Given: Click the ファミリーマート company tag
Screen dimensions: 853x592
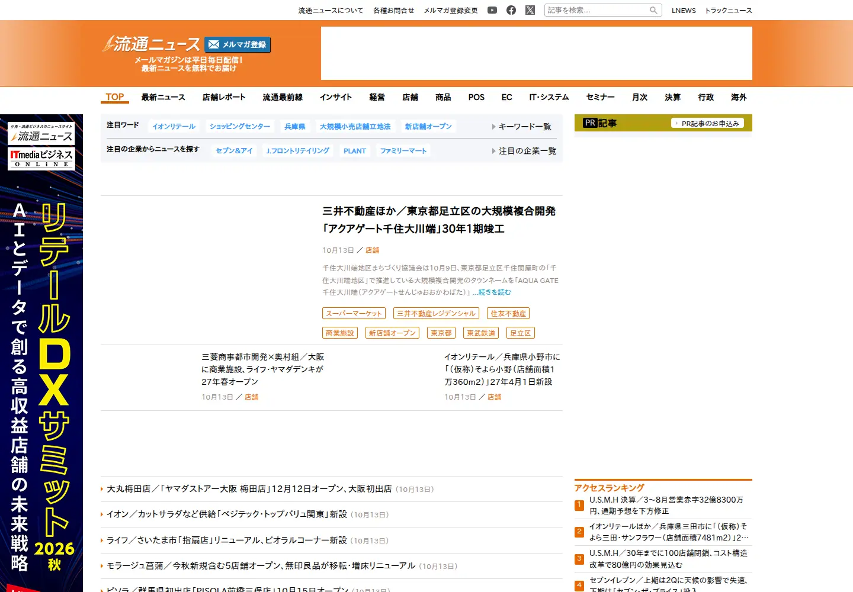Looking at the screenshot, I should (403, 151).
